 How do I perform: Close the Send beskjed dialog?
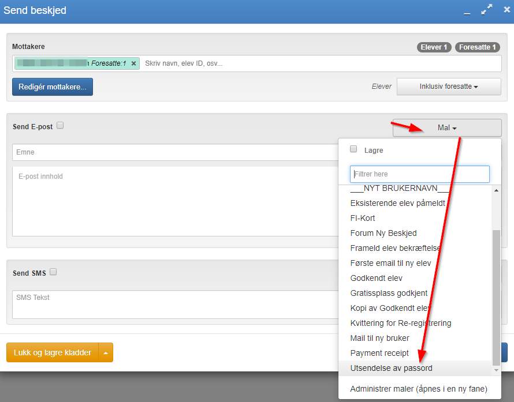(x=507, y=10)
